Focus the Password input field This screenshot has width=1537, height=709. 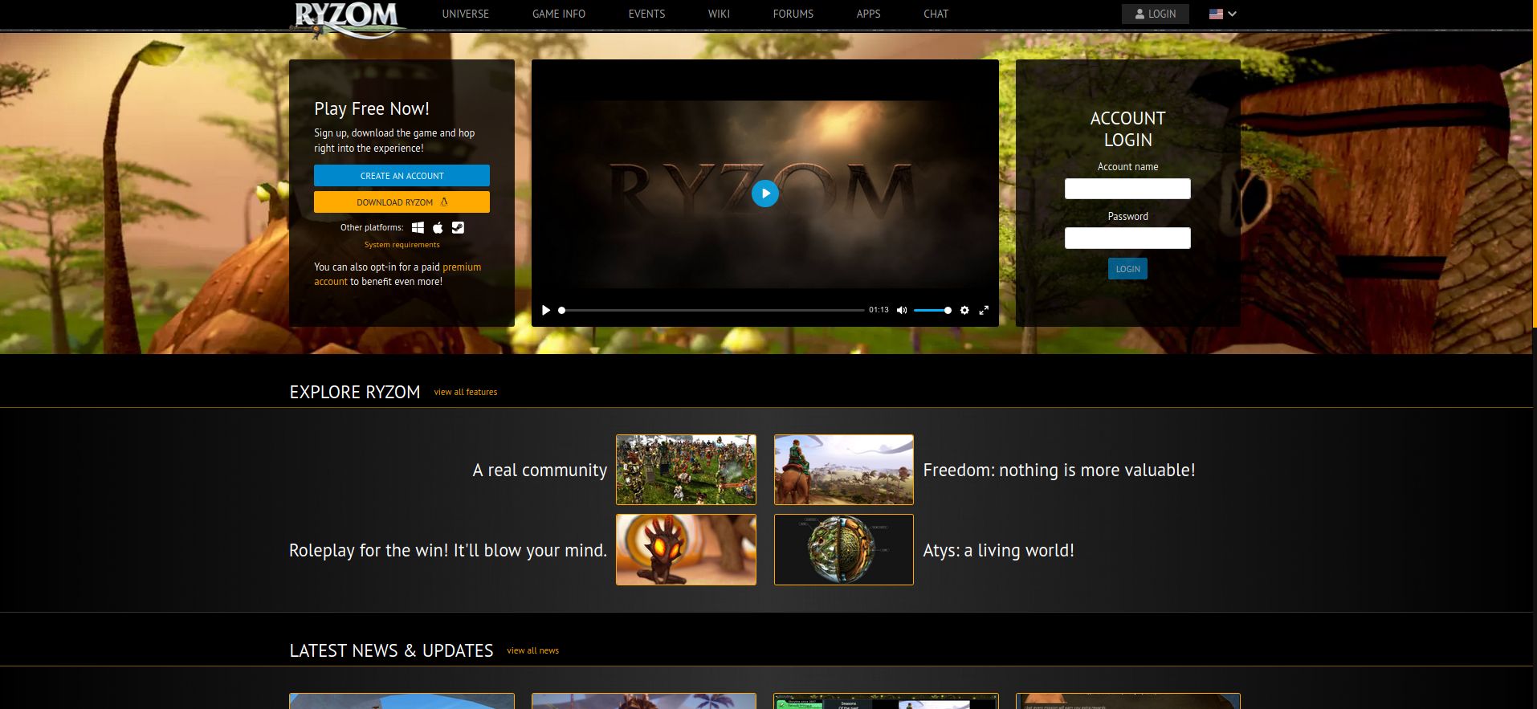(1127, 238)
